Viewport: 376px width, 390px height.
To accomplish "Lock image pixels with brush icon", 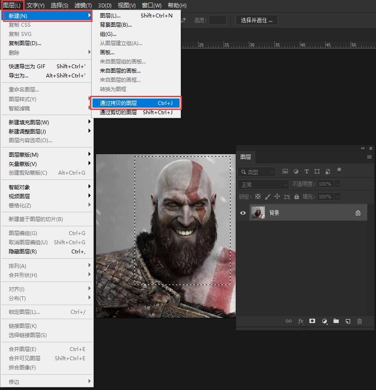I will point(267,197).
